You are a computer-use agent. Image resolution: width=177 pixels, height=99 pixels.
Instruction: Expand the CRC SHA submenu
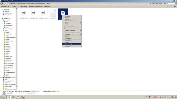coord(72,24)
